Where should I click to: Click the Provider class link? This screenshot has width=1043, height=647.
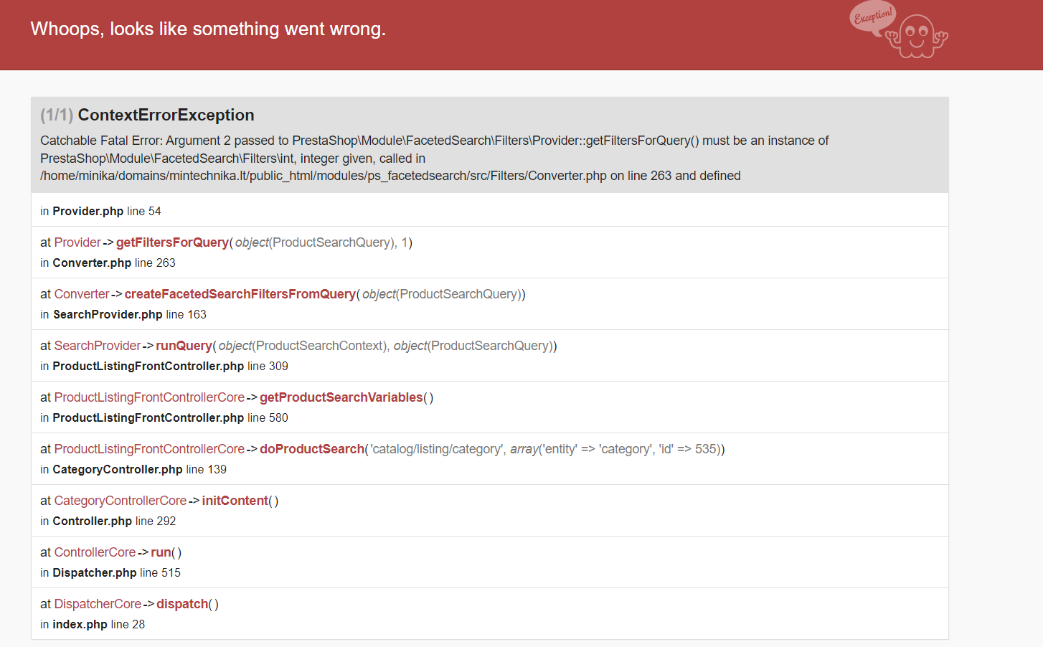pyautogui.click(x=77, y=242)
